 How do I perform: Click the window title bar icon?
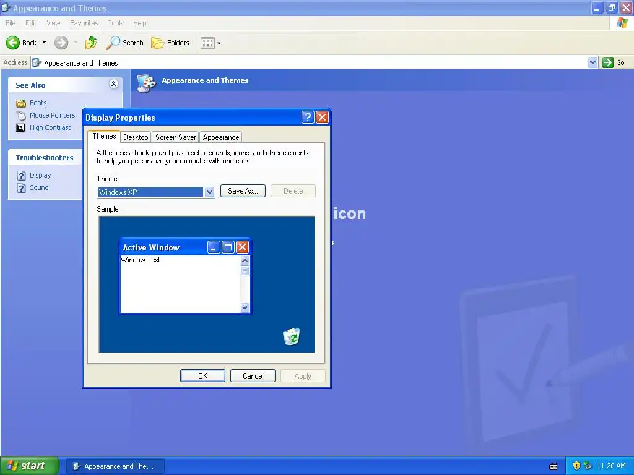6,7
